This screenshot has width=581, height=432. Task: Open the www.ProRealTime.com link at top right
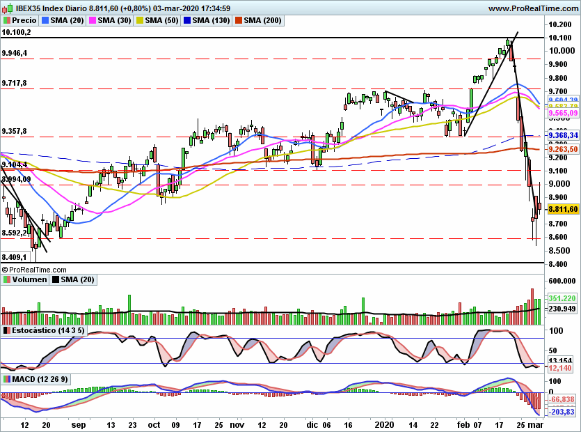click(533, 9)
